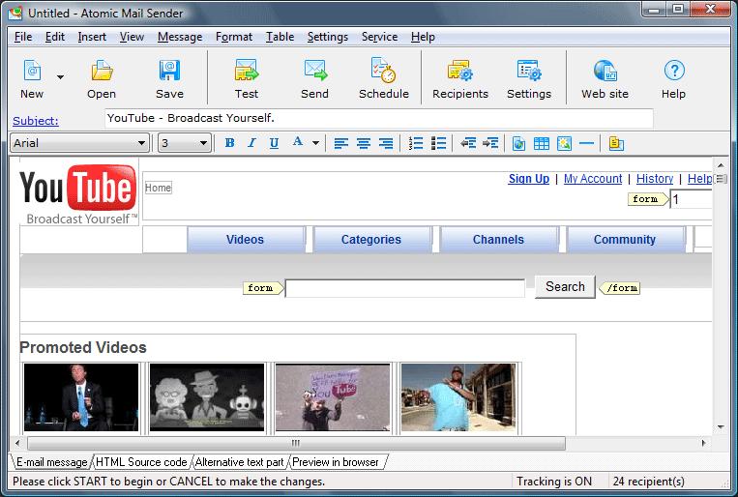Select the man in blue shirt thumbnail
Viewport: 738px width, 497px height.
[x=458, y=397]
